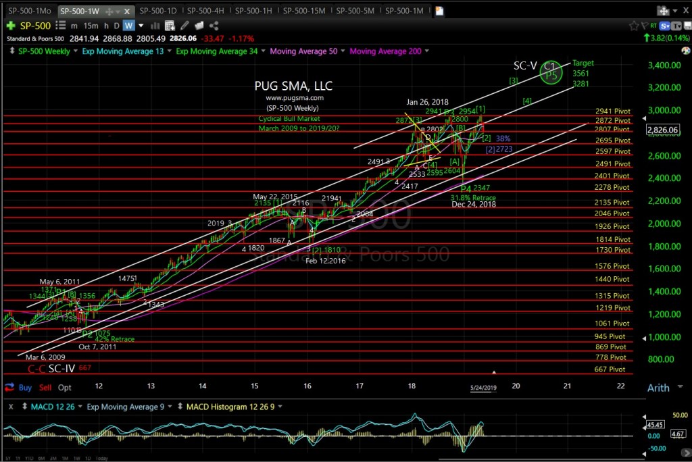Click the SP-500 symbol name
The width and height of the screenshot is (692, 462).
pyautogui.click(x=35, y=26)
